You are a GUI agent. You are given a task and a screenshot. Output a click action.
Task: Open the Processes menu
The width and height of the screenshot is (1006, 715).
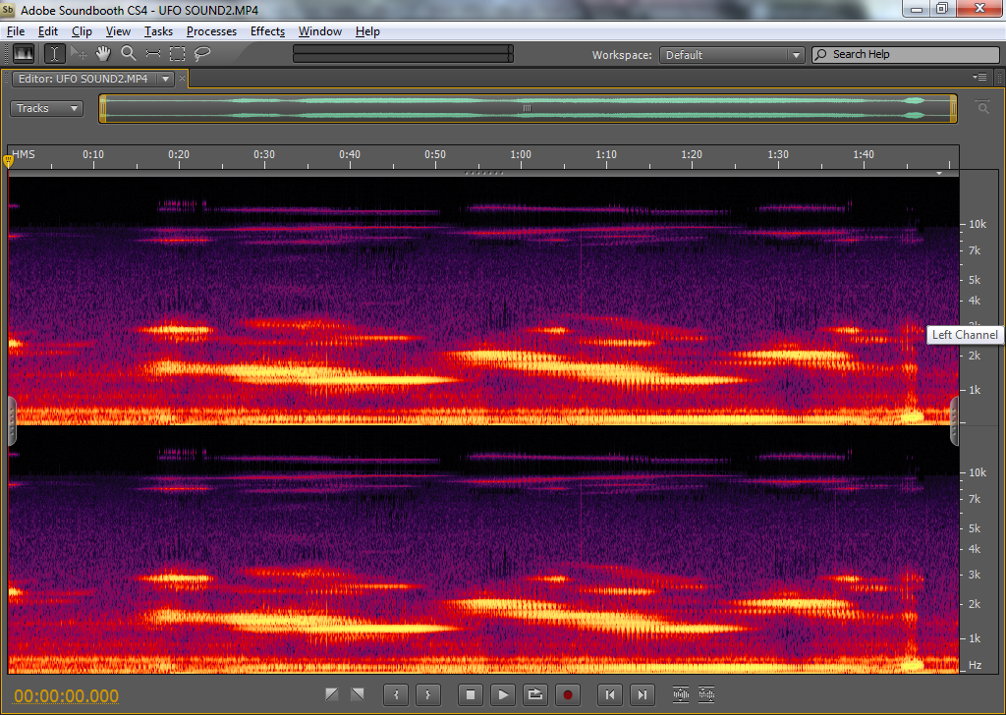click(211, 31)
